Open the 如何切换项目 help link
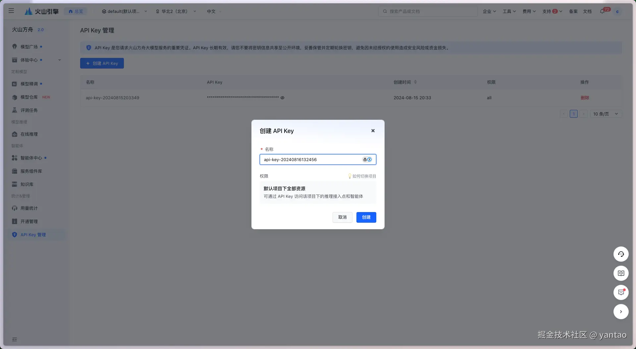 coord(362,176)
